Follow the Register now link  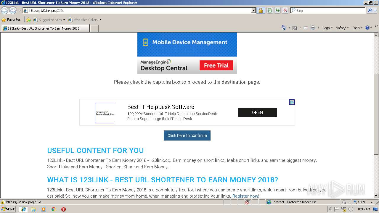pos(245,196)
